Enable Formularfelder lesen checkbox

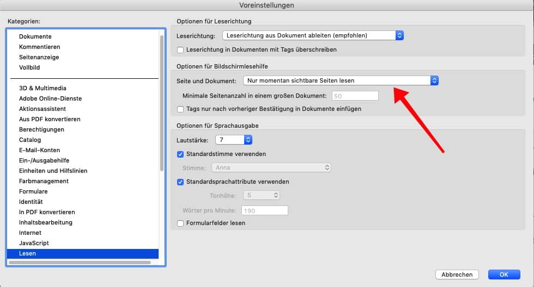point(181,223)
